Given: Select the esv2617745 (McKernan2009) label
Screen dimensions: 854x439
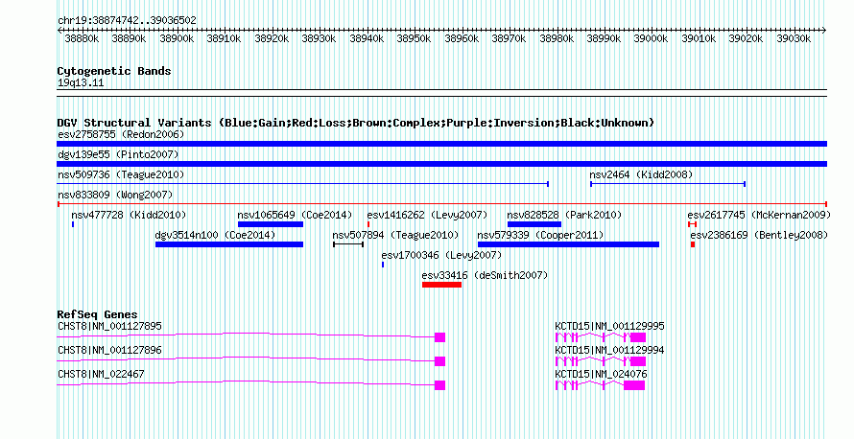Looking at the screenshot, I should pyautogui.click(x=759, y=215).
